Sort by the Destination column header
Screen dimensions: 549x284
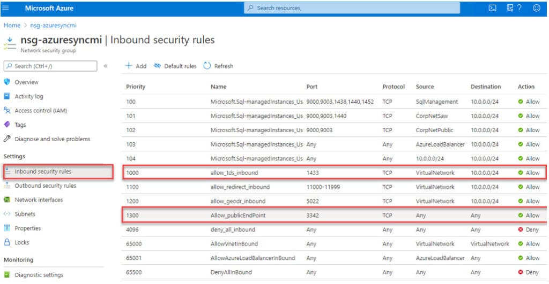coord(486,87)
